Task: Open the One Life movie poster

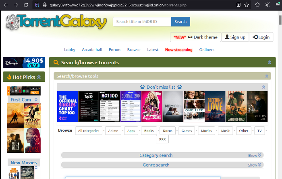Action: click(x=194, y=106)
